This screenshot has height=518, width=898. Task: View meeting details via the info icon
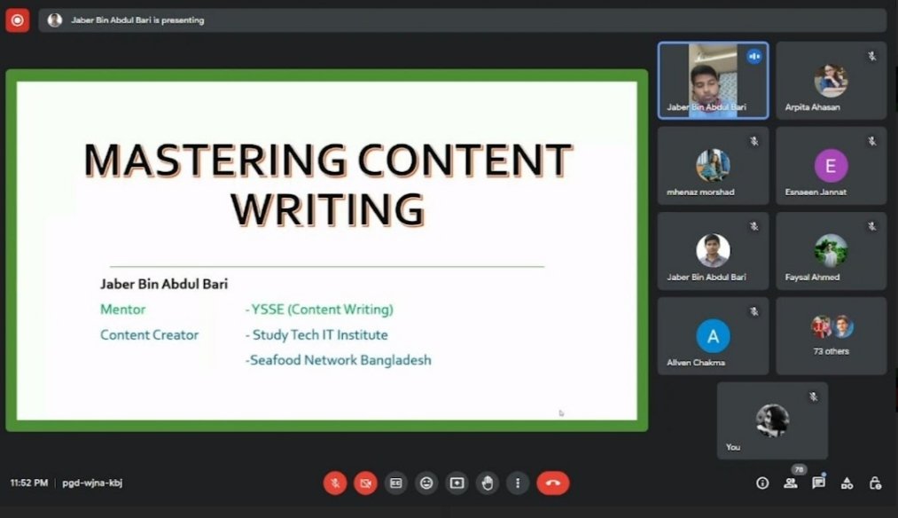pos(761,483)
